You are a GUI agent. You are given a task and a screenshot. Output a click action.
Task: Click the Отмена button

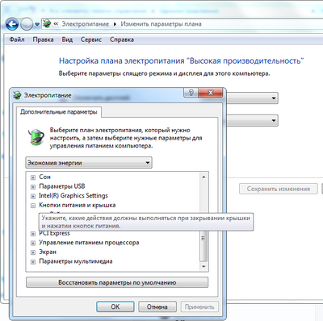(x=157, y=306)
